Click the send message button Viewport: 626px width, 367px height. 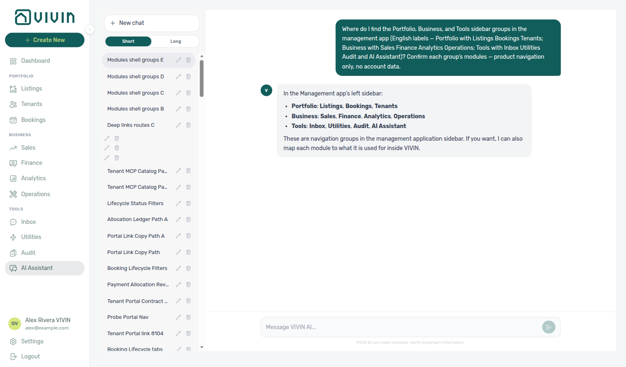point(549,327)
